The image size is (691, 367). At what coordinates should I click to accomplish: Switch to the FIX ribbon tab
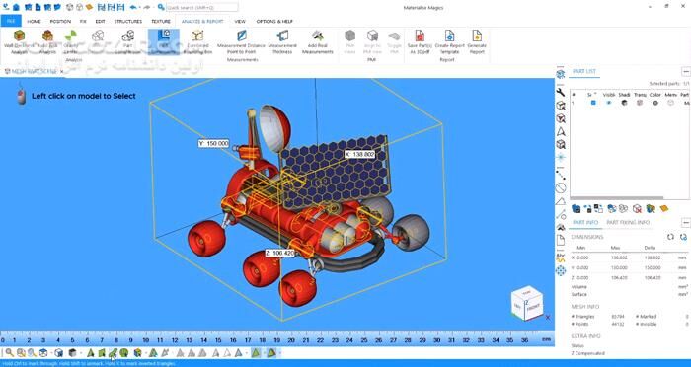[x=83, y=21]
